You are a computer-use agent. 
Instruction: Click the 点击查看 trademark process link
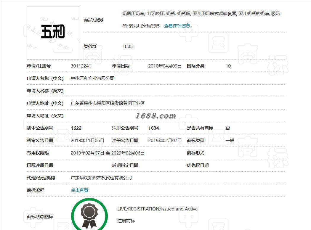79,190
